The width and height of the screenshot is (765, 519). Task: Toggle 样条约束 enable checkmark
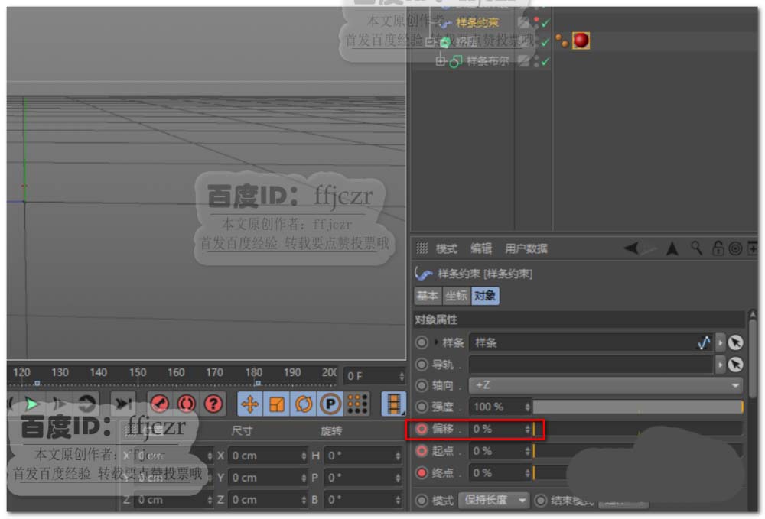tap(545, 23)
